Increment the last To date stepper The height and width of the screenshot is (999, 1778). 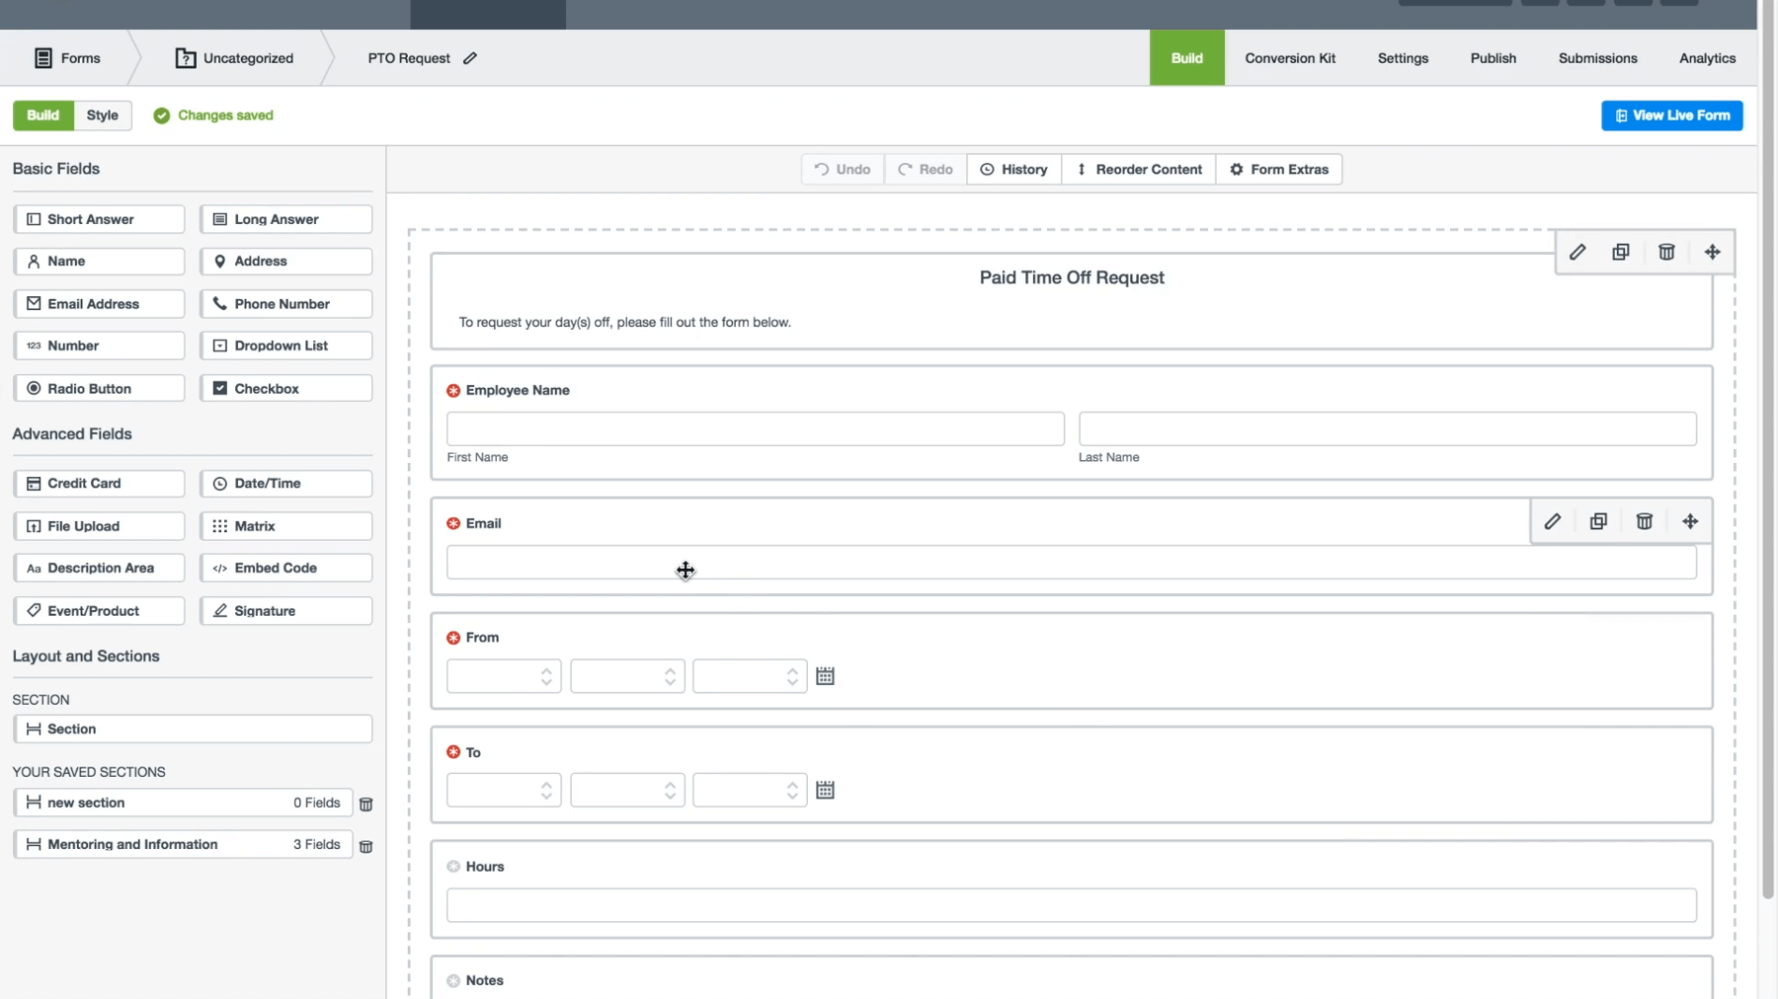(793, 784)
